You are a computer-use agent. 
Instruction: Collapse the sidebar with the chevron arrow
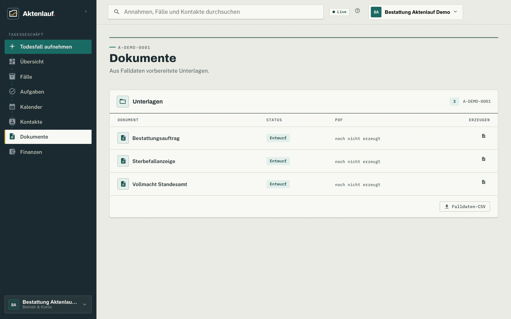pyautogui.click(x=86, y=12)
